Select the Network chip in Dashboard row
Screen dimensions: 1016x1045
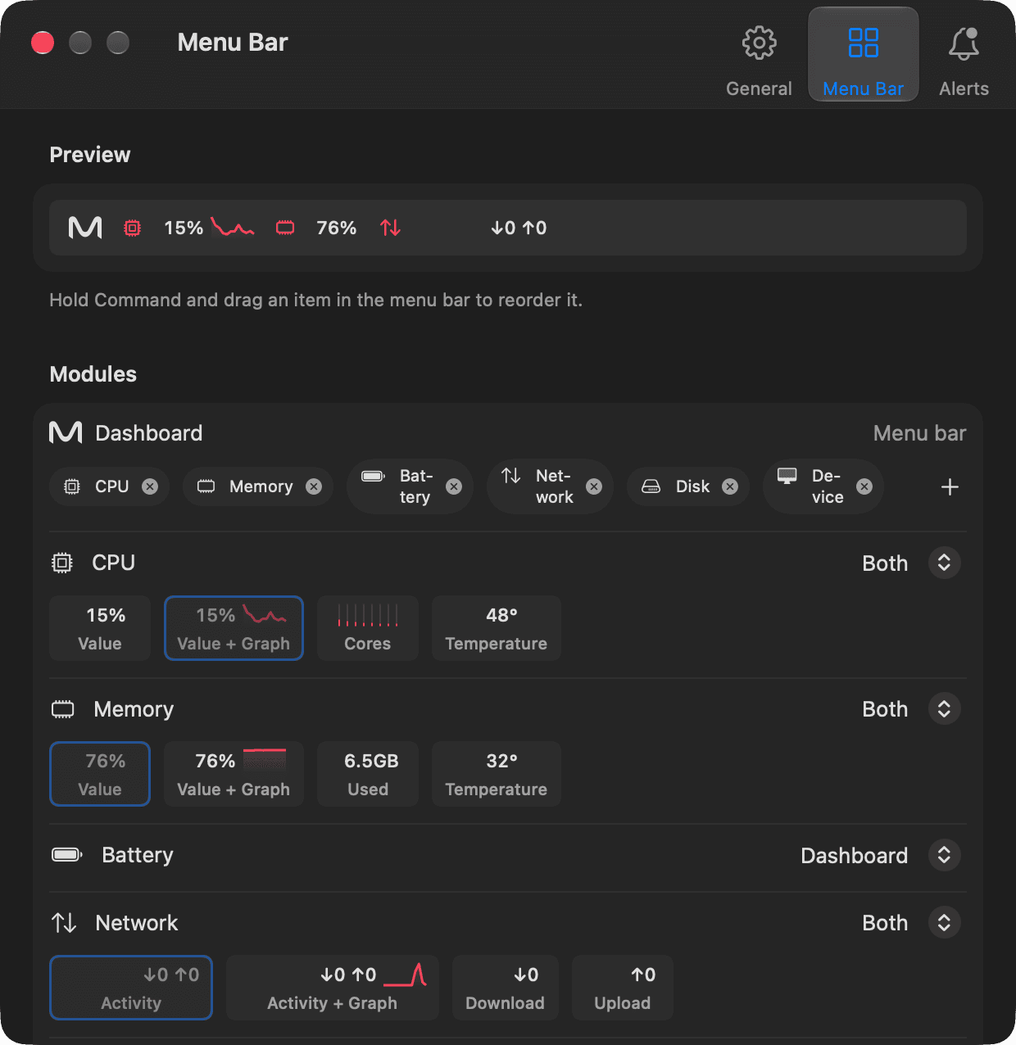(x=550, y=486)
